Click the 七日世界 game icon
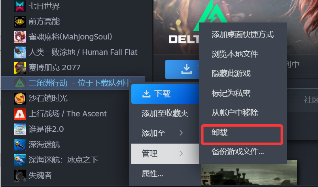 pyautogui.click(x=20, y=6)
